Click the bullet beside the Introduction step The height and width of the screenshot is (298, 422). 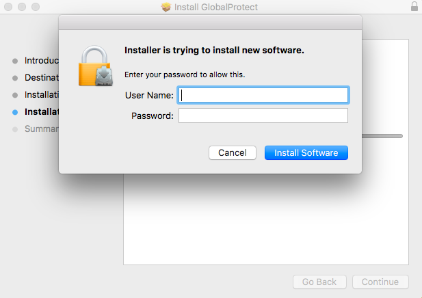pos(15,61)
